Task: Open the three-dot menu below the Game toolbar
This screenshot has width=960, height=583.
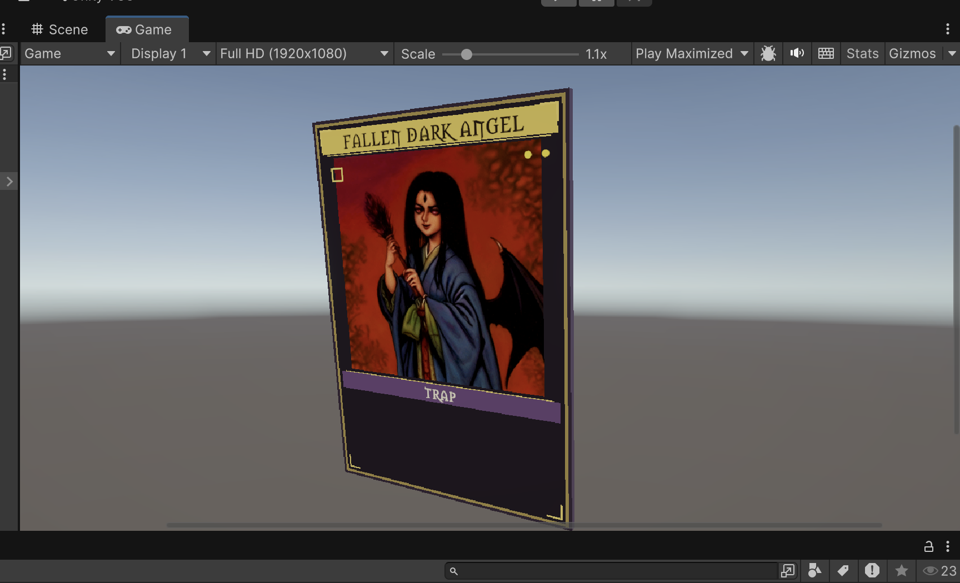Action: pyautogui.click(x=4, y=74)
